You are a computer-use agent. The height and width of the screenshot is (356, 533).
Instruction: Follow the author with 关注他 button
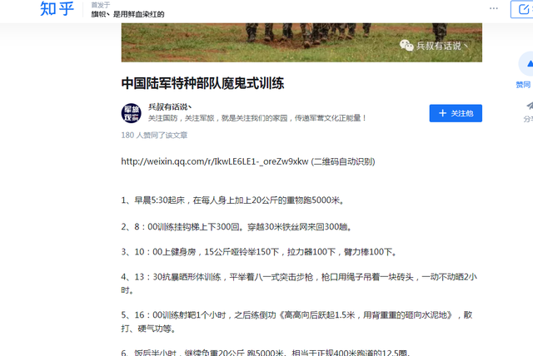click(x=456, y=112)
